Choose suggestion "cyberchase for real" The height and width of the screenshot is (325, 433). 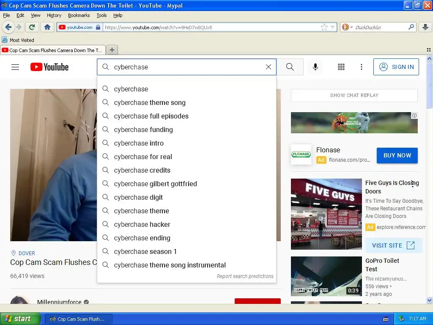(186, 157)
